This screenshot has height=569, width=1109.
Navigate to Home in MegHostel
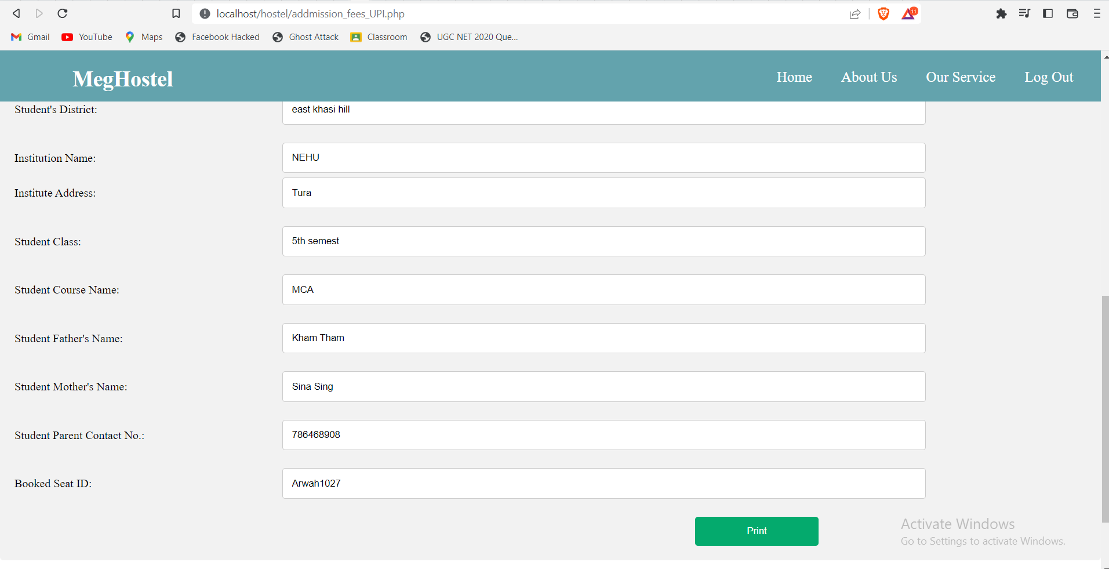(x=794, y=77)
